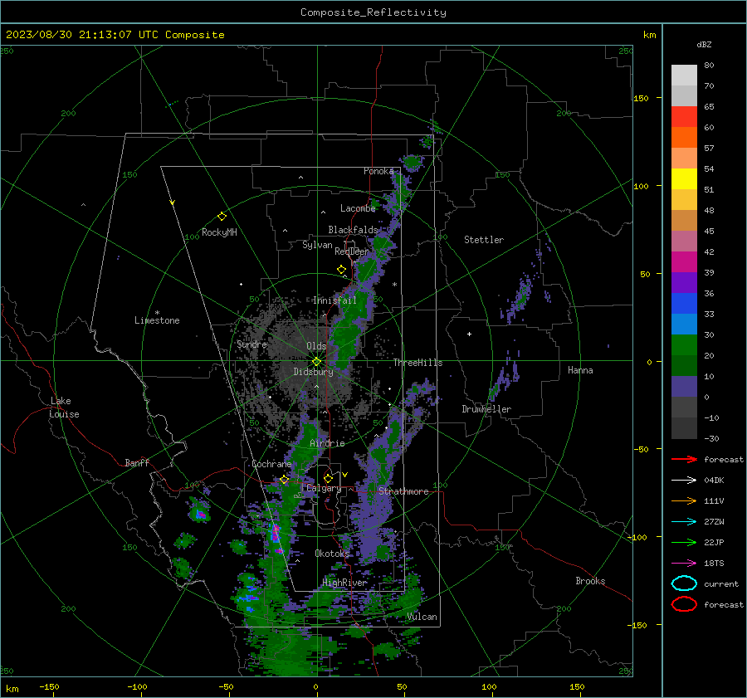Select the orange 111V arrow symbol
Screen dimensions: 747x698
(684, 500)
